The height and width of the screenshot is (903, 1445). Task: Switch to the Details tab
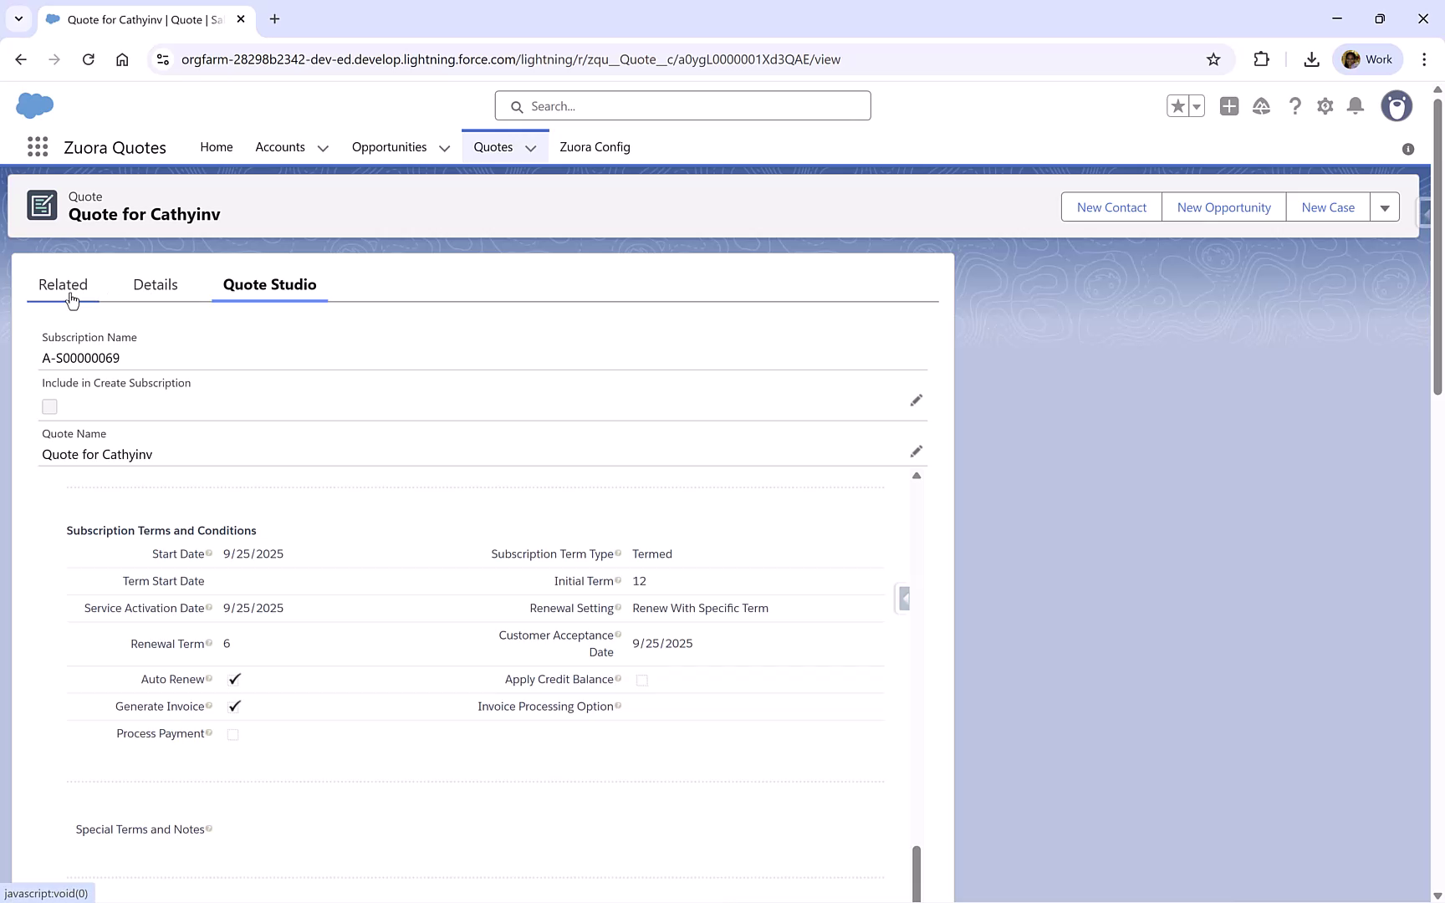click(x=155, y=284)
